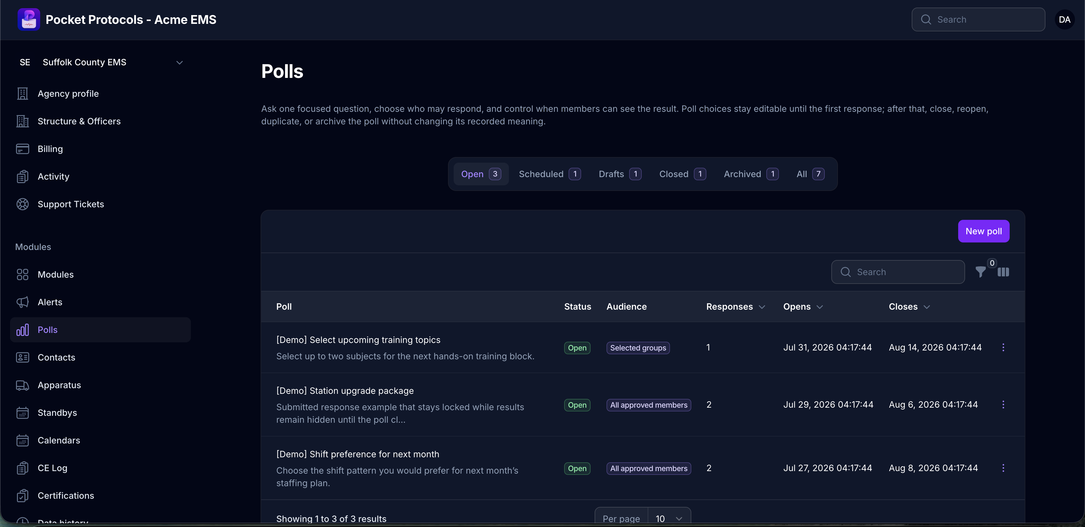Open Agency profile via its building icon
Image resolution: width=1085 pixels, height=527 pixels.
(x=22, y=94)
